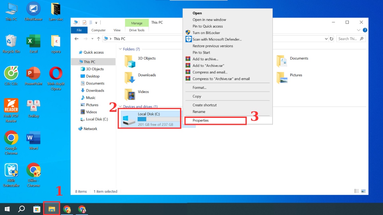Choose Format... in context menu
This screenshot has height=215, width=383.
228,88
